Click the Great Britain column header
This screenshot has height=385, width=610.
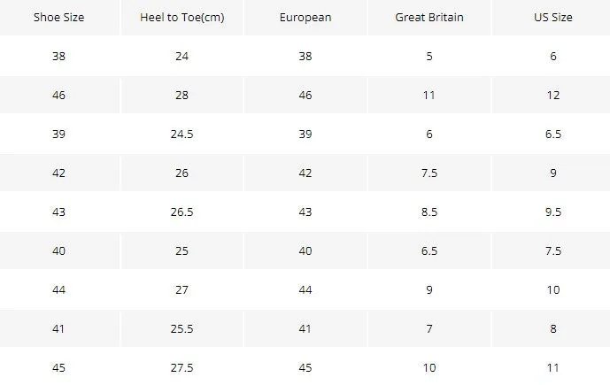[x=429, y=18]
